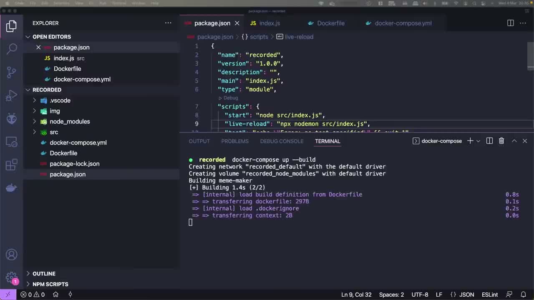Switch to the index.js editor tab
The height and width of the screenshot is (300, 534).
pos(270,23)
